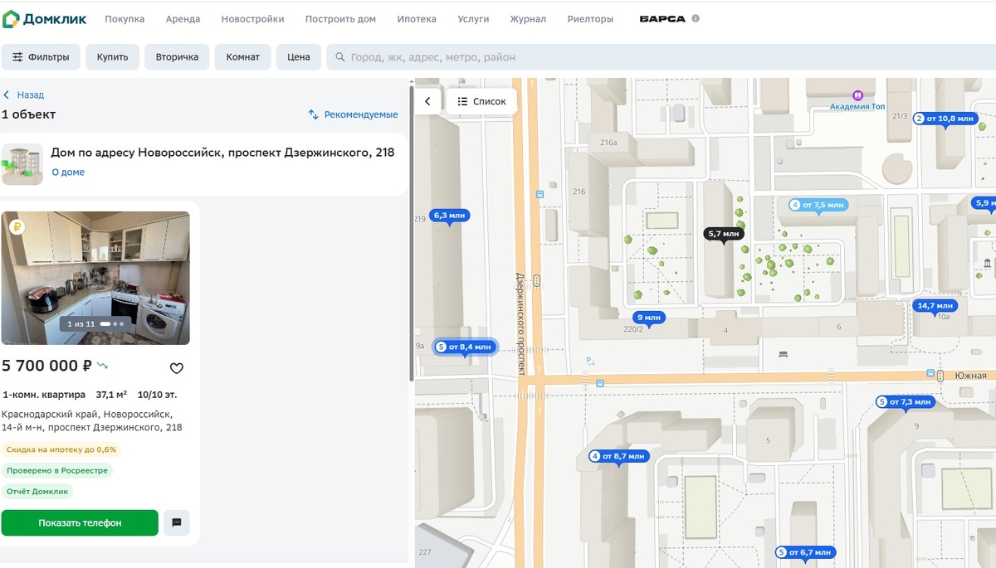Open the Ипотека menu
Viewport: 996px width, 568px height.
click(x=417, y=19)
